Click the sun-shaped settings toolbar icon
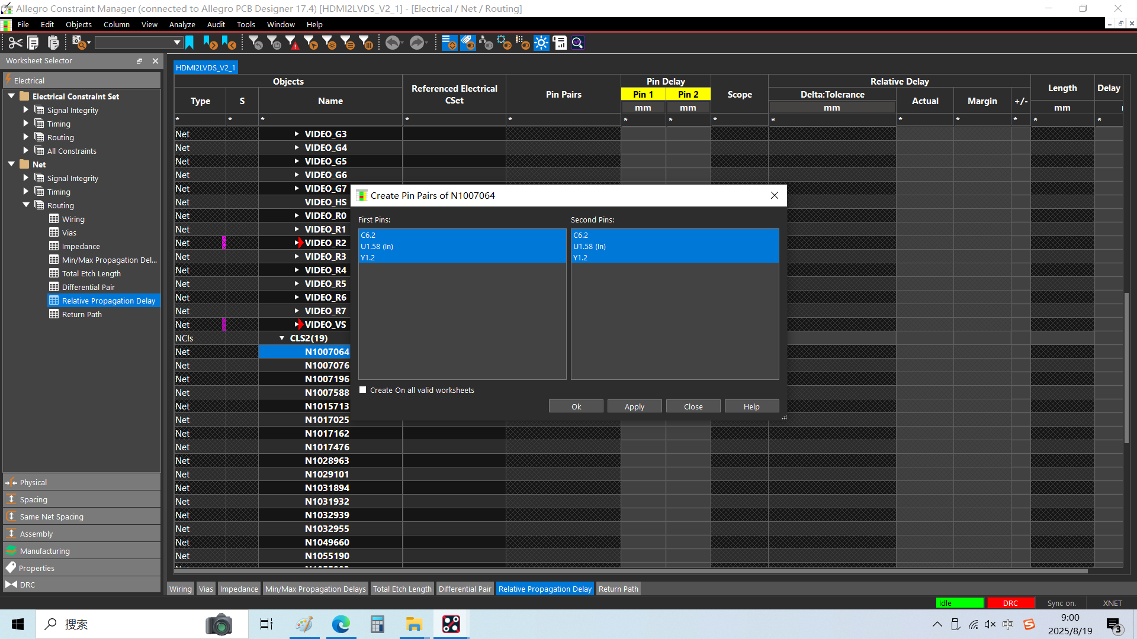The height and width of the screenshot is (639, 1137). [x=541, y=43]
